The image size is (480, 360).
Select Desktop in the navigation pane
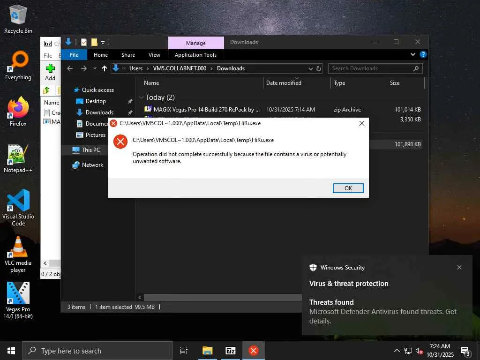(96, 101)
